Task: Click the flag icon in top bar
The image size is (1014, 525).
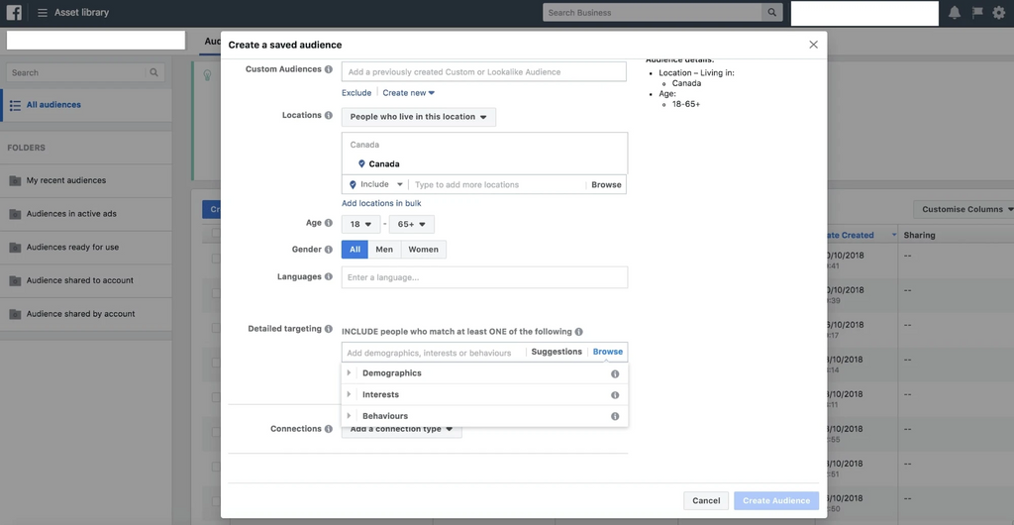Action: click(x=977, y=13)
